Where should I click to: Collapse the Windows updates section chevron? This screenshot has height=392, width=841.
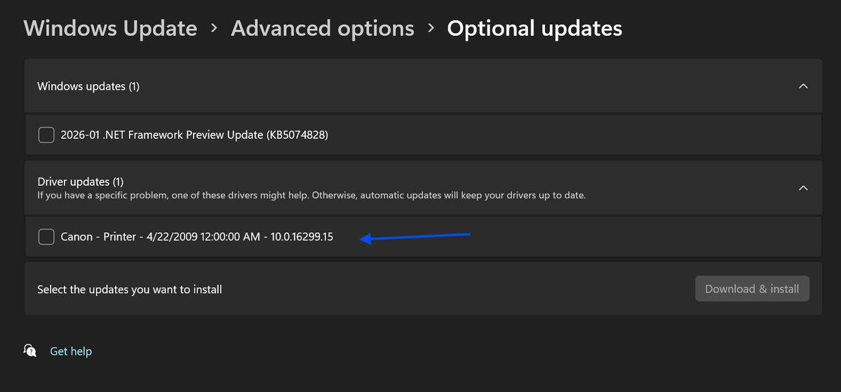click(x=803, y=86)
